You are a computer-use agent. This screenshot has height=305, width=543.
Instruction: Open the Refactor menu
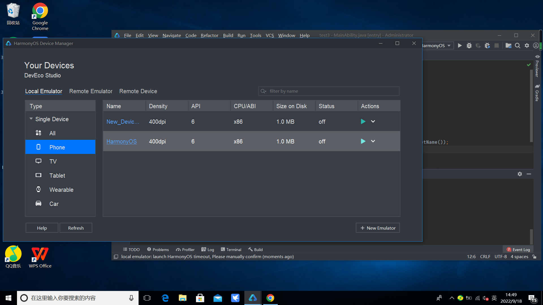(x=209, y=35)
